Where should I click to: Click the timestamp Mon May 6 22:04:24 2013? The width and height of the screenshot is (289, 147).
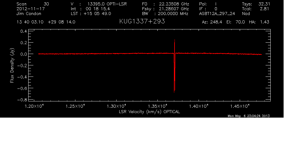(249, 116)
